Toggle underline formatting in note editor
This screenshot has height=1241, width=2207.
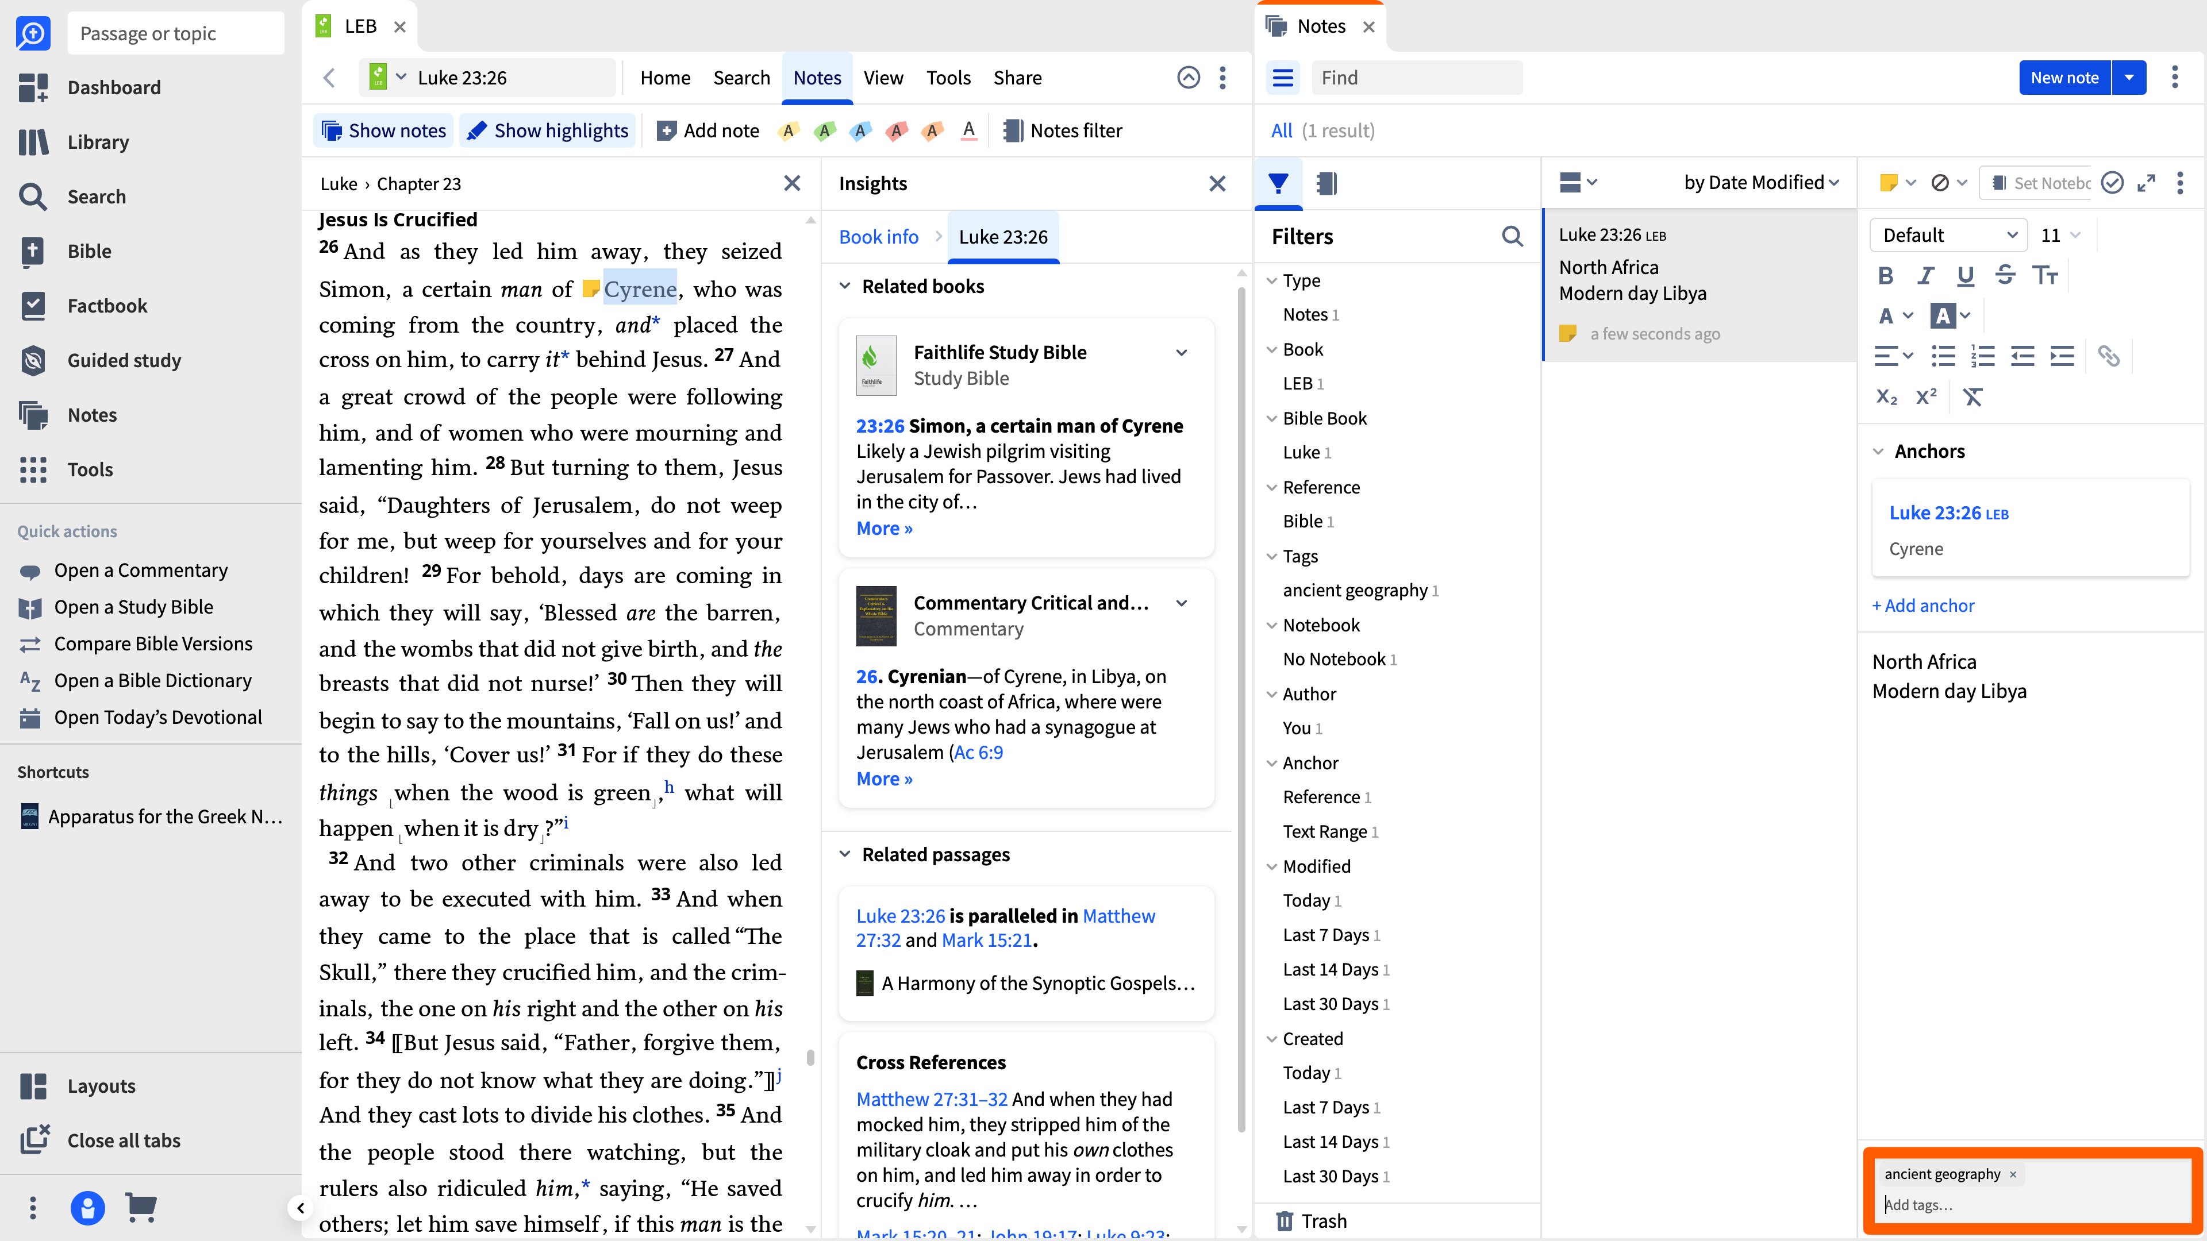pos(1966,276)
